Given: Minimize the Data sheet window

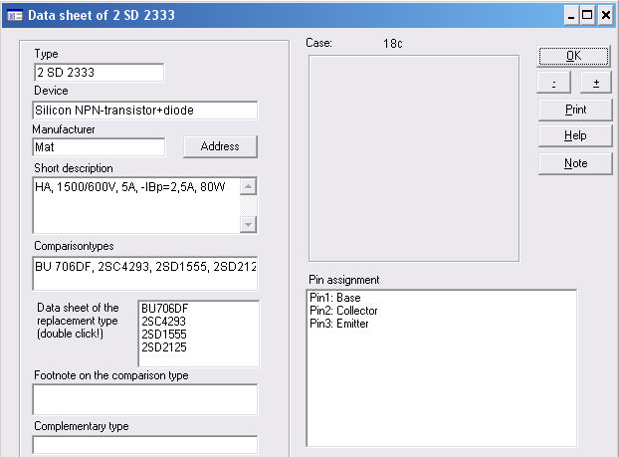Looking at the screenshot, I should coord(571,16).
